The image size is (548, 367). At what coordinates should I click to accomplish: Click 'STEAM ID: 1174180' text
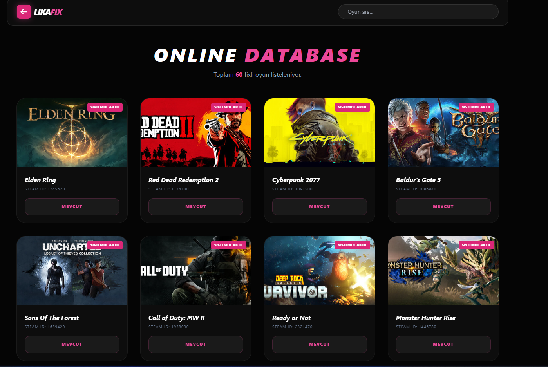168,189
